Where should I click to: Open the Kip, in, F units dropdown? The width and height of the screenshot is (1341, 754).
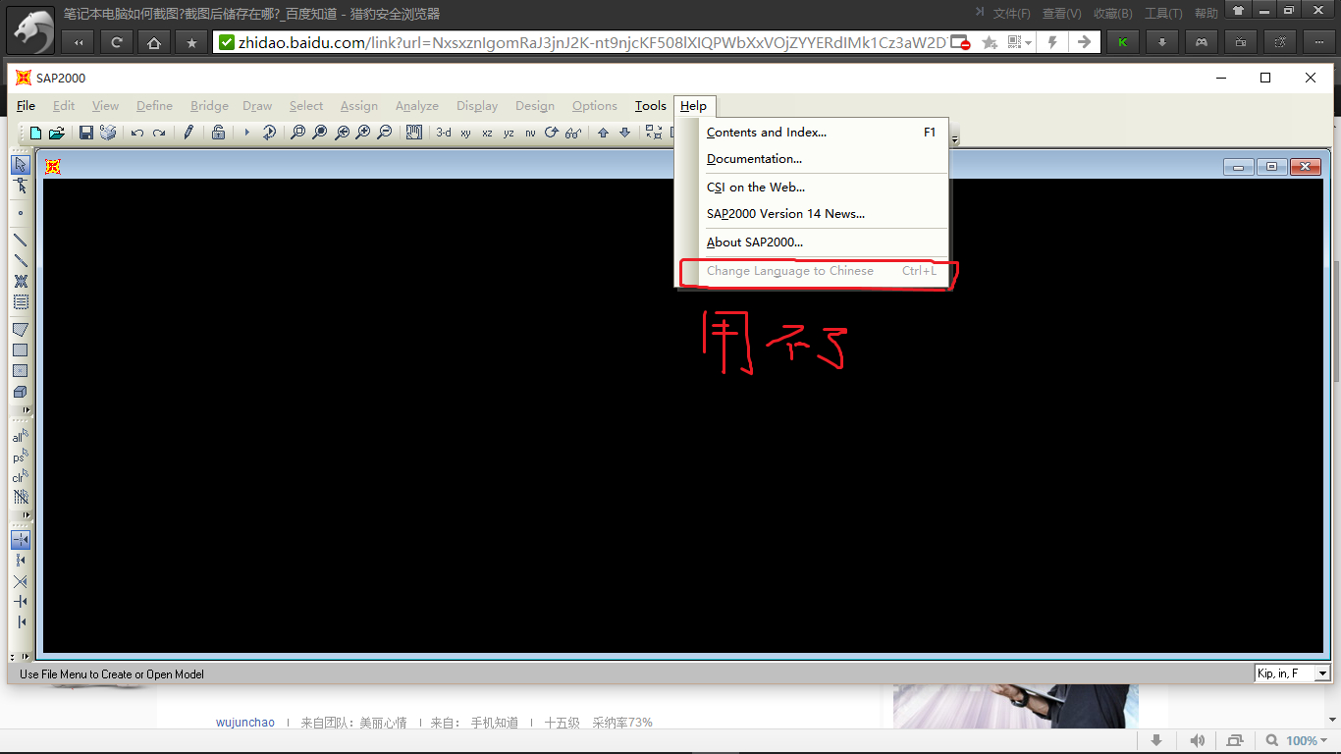1322,673
